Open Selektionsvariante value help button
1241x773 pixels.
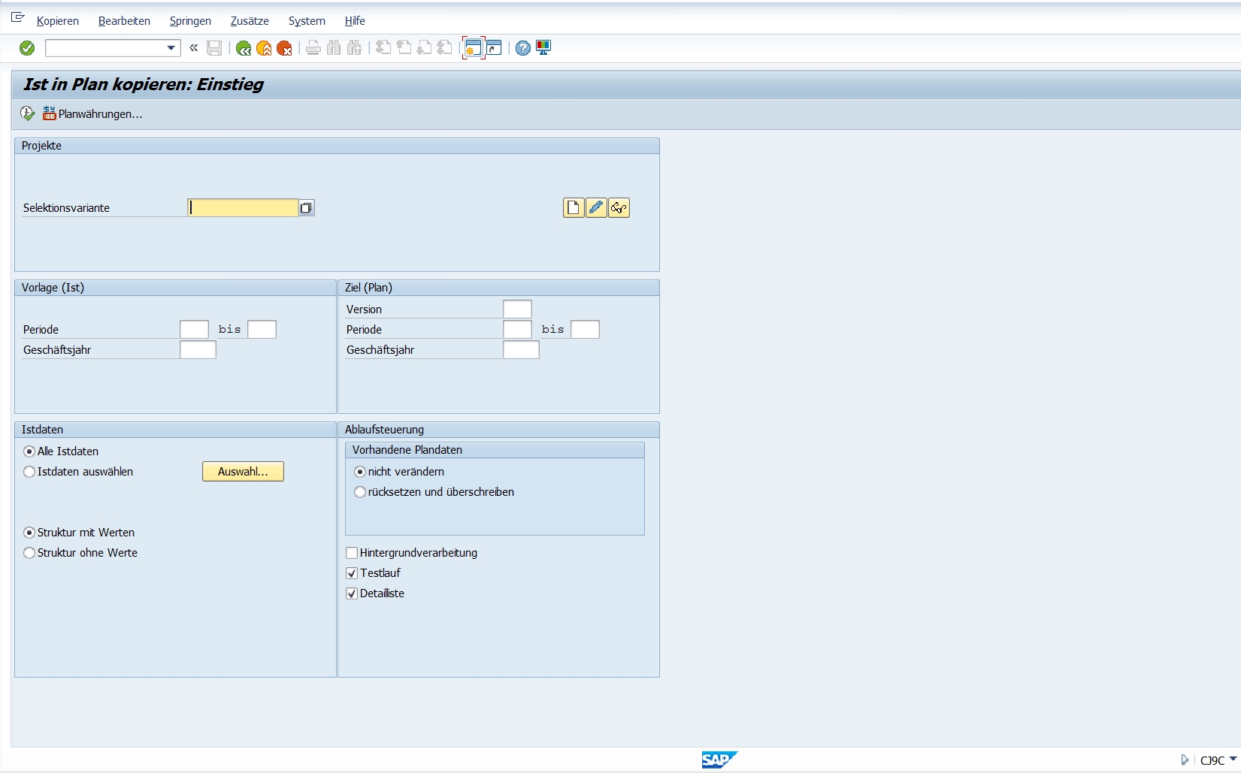pos(307,208)
